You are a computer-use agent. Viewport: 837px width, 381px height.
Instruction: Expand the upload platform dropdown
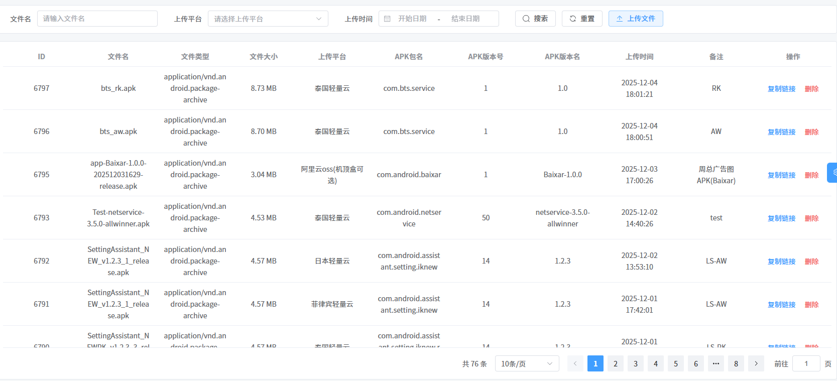click(268, 19)
